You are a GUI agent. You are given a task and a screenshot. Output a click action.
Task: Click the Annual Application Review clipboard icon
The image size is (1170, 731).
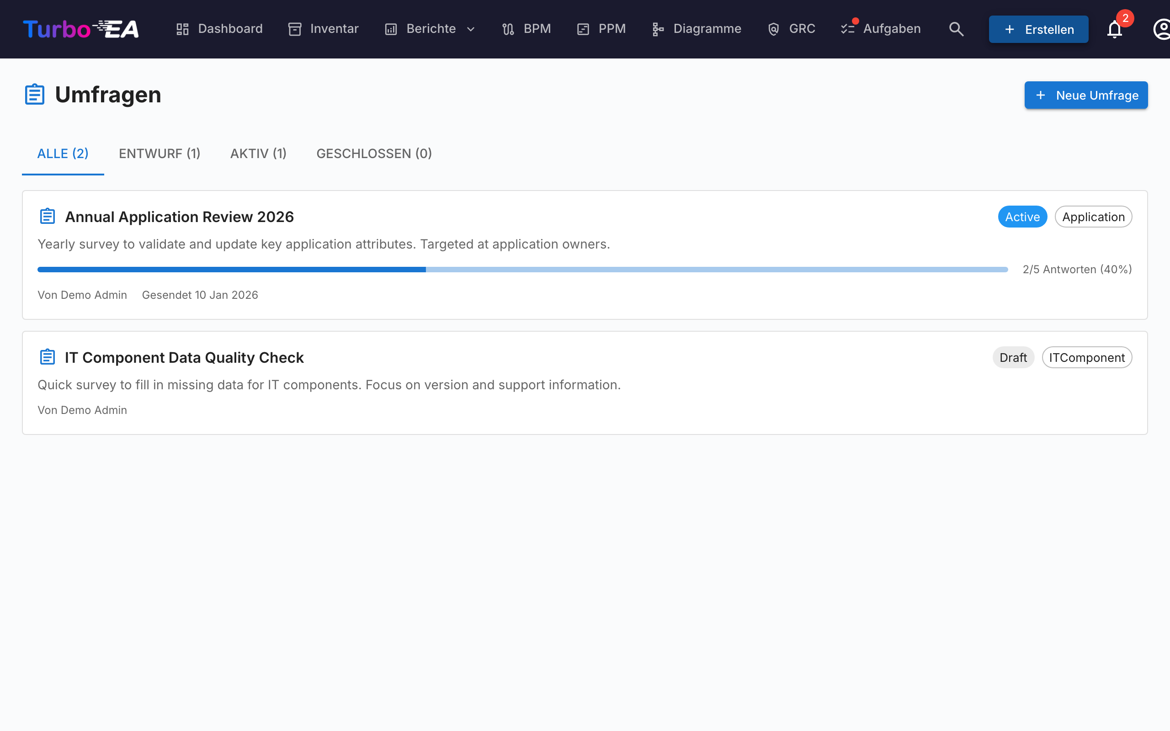tap(48, 216)
